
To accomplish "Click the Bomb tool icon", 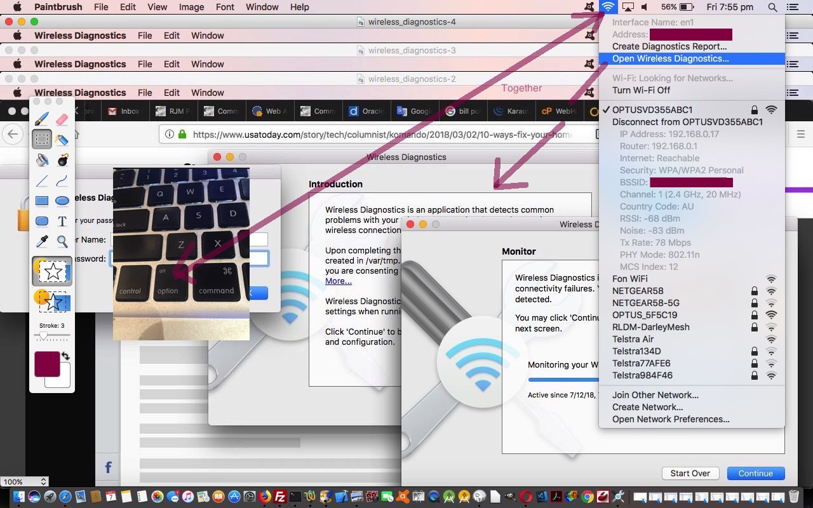I will [62, 159].
